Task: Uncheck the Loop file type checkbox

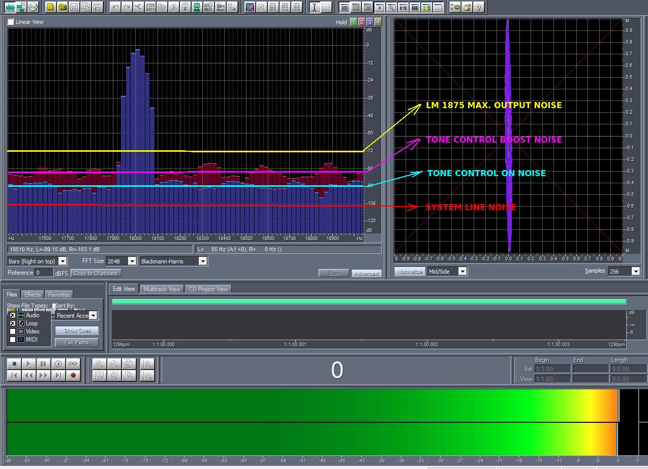Action: coord(13,323)
